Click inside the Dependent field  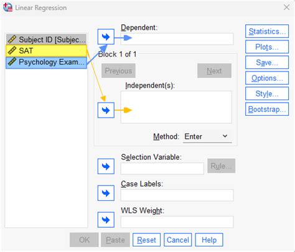pos(177,39)
